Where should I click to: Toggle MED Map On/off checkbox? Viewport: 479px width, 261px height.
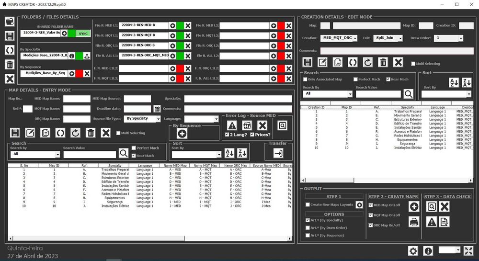(x=371, y=205)
